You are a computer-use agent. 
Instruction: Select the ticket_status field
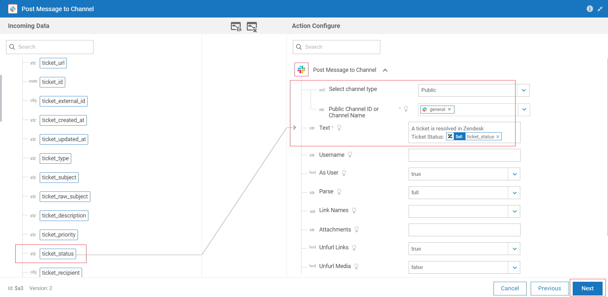point(58,254)
